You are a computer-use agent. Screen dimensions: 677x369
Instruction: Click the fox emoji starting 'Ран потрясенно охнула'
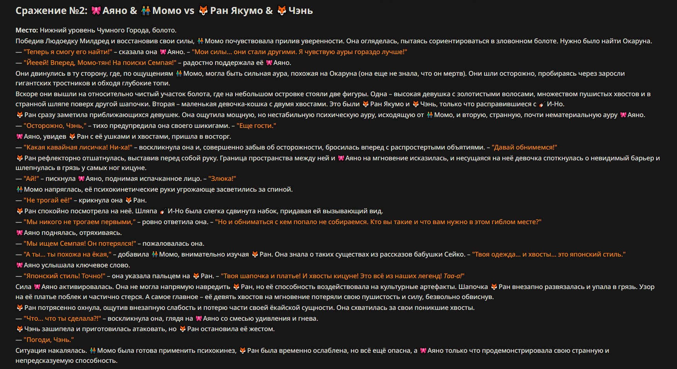[20, 308]
